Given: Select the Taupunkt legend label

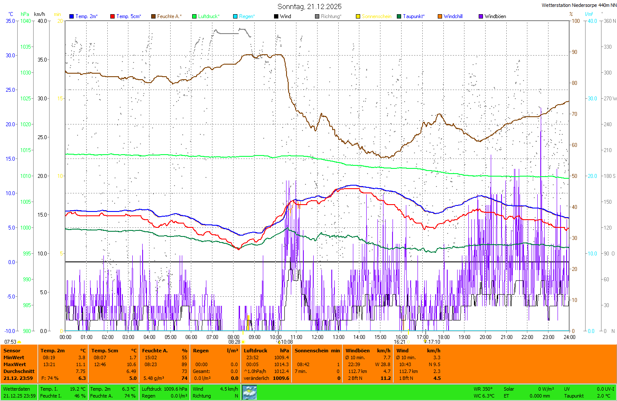Looking at the screenshot, I should 414,16.
